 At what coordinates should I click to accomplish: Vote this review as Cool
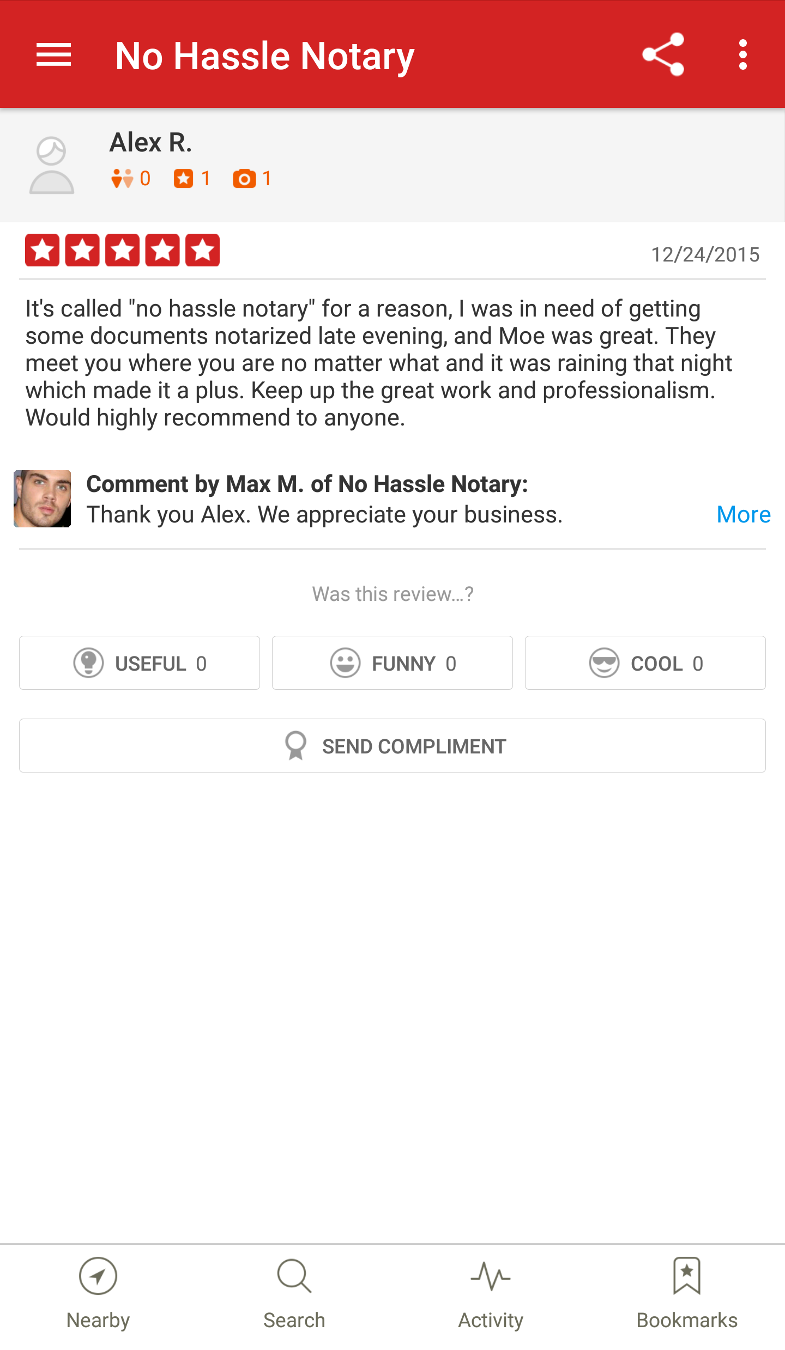click(x=645, y=663)
